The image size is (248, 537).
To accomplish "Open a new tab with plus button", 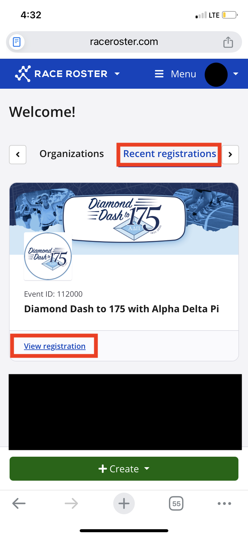I will point(124,503).
